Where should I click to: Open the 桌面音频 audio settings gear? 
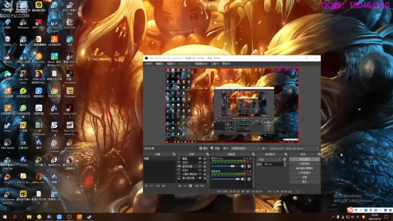tap(249, 179)
